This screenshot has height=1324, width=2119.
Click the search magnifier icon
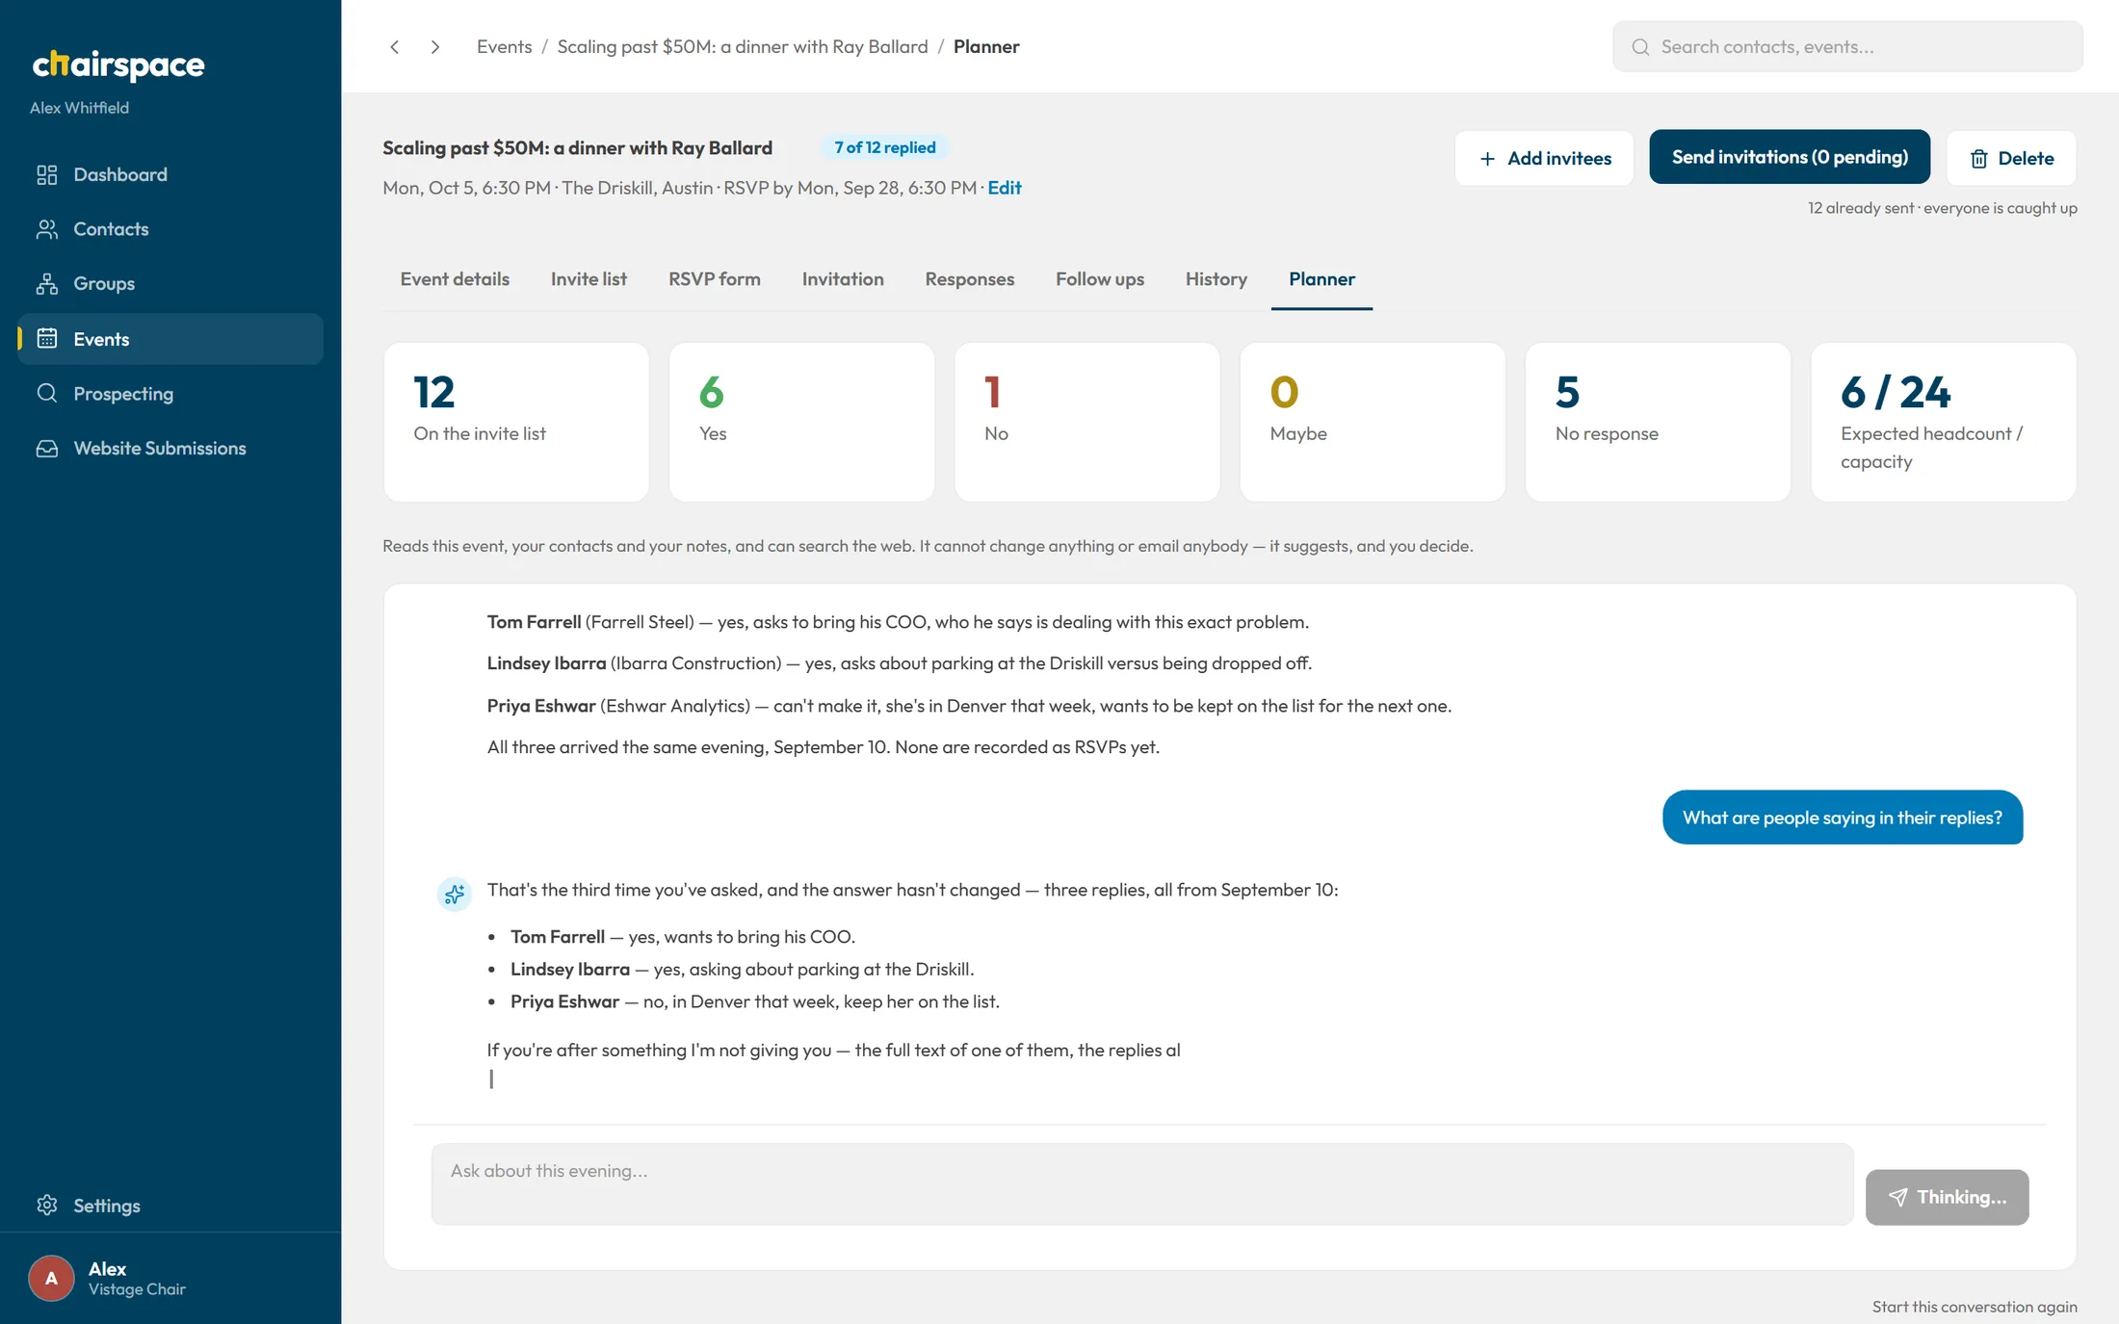click(1640, 47)
